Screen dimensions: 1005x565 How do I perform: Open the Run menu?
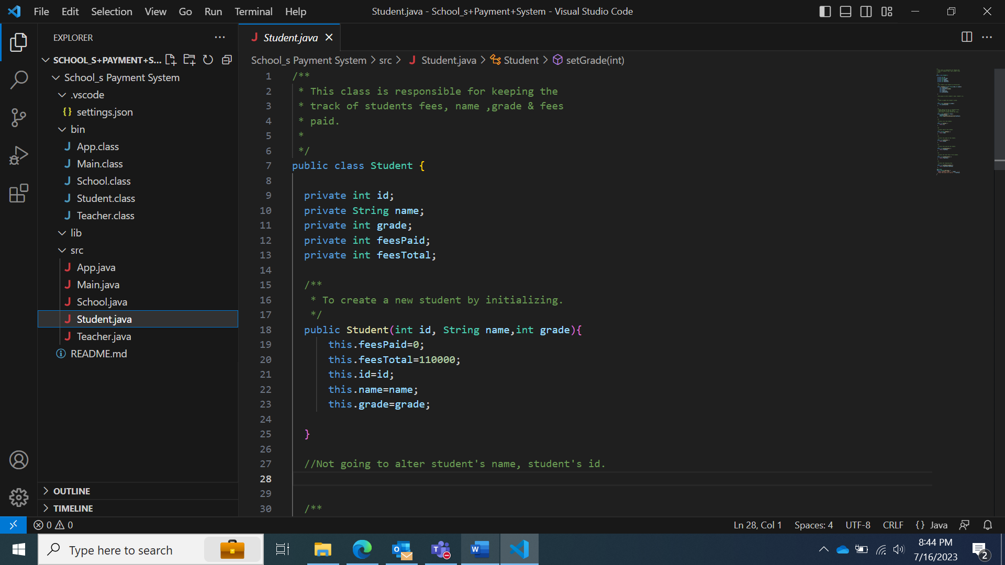pyautogui.click(x=213, y=12)
